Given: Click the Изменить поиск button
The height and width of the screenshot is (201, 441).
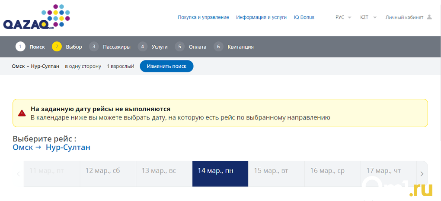Looking at the screenshot, I should coord(166,66).
